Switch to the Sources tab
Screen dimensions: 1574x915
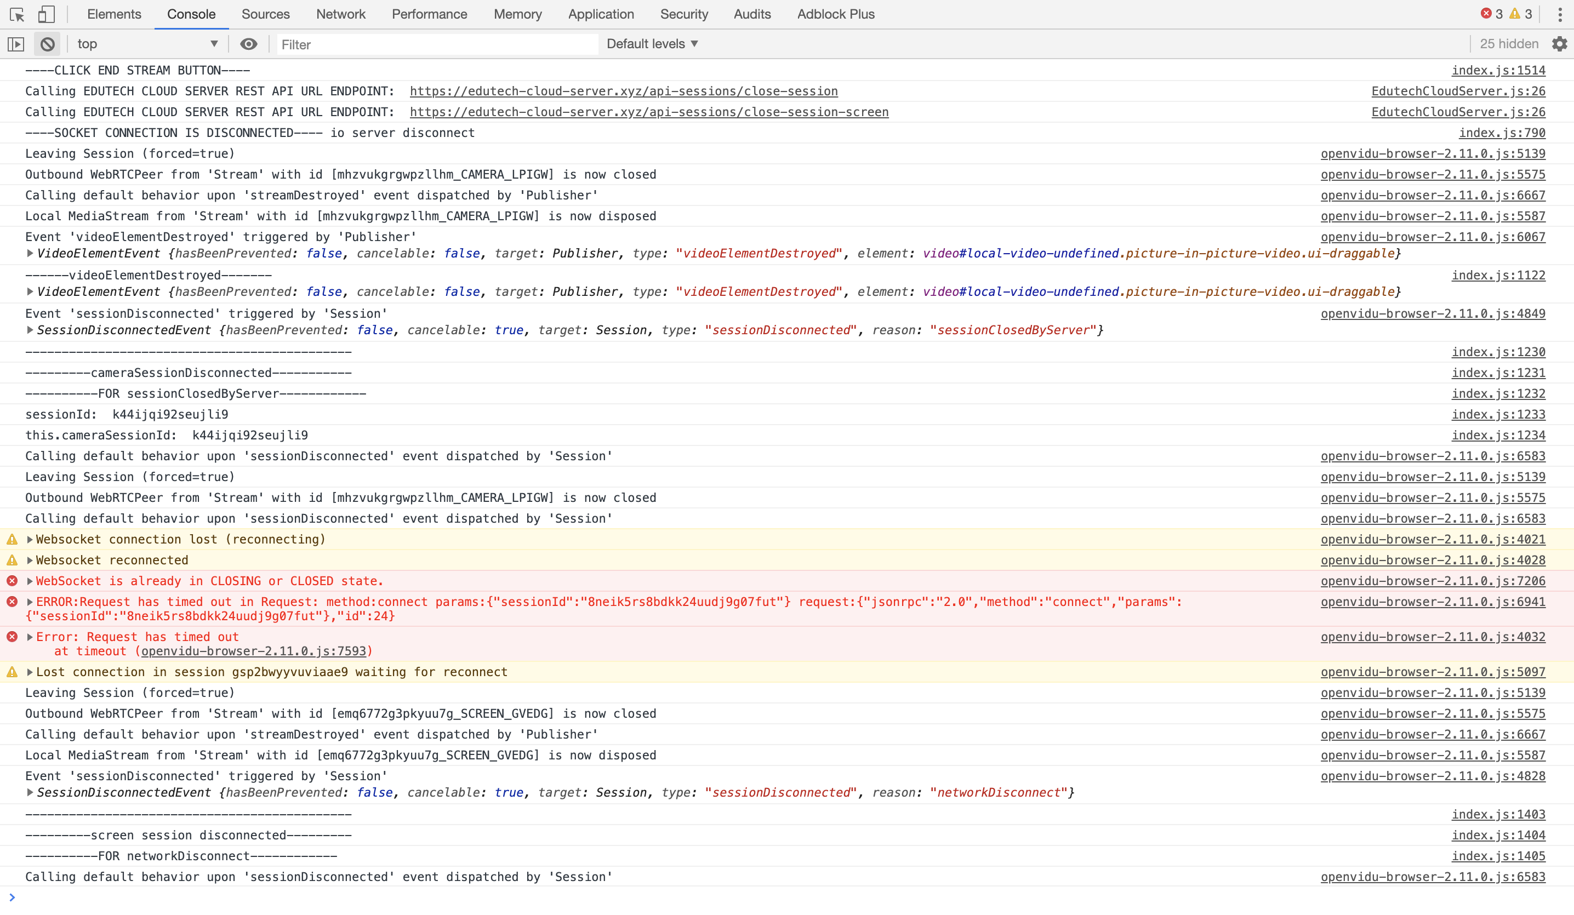pyautogui.click(x=265, y=14)
